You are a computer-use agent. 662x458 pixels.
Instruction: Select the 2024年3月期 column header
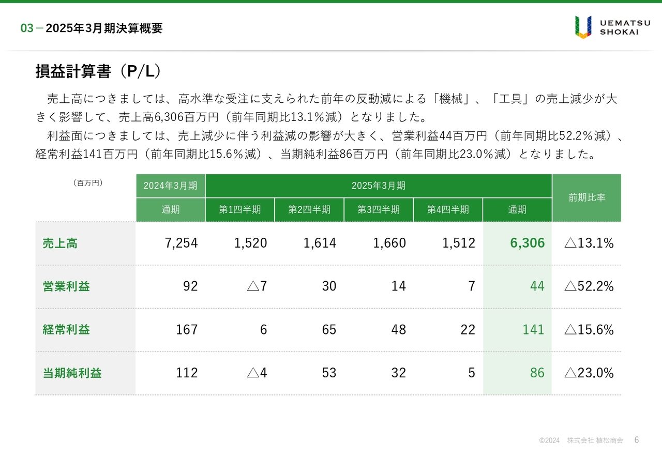pyautogui.click(x=171, y=186)
